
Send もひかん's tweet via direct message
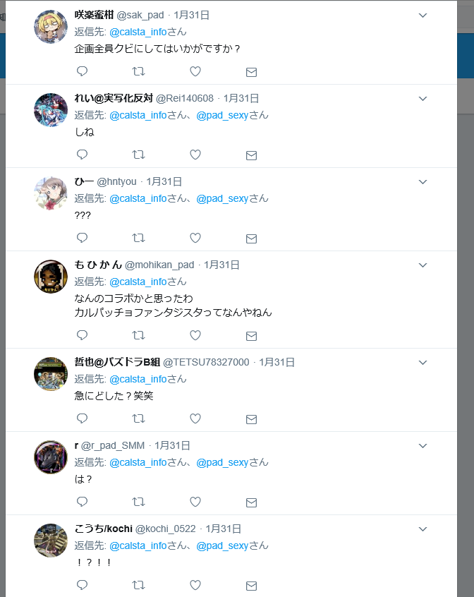(251, 336)
